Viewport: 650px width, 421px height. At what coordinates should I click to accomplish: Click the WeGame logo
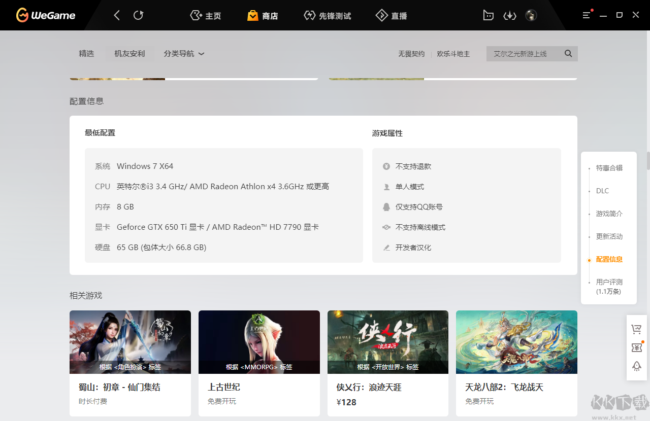(45, 15)
